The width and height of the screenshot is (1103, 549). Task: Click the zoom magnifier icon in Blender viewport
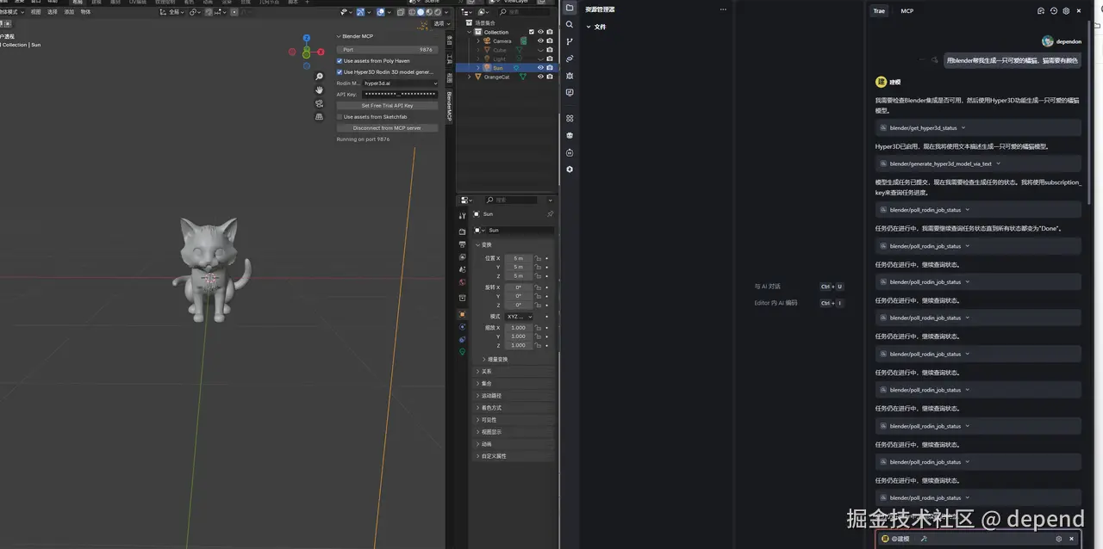[320, 77]
